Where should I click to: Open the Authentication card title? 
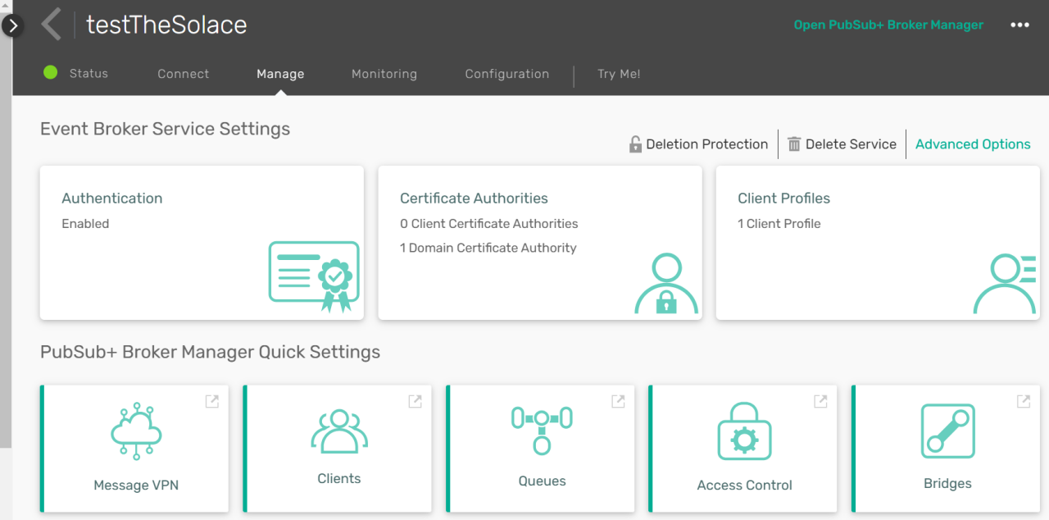point(112,198)
